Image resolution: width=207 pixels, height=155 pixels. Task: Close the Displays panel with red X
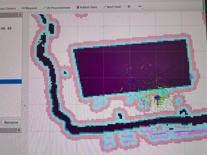pyautogui.click(x=20, y=15)
